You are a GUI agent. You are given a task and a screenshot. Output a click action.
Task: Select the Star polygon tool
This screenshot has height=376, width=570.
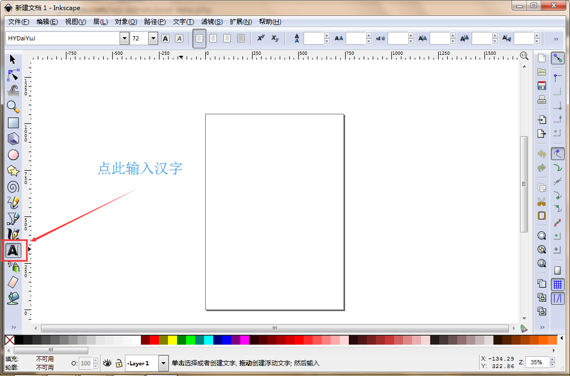[x=13, y=171]
